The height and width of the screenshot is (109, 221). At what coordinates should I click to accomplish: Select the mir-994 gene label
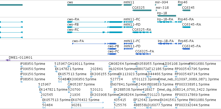(x=161, y=2)
